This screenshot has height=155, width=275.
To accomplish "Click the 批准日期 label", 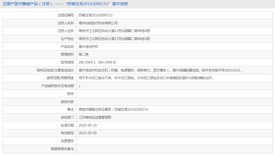I will [x=67, y=125].
